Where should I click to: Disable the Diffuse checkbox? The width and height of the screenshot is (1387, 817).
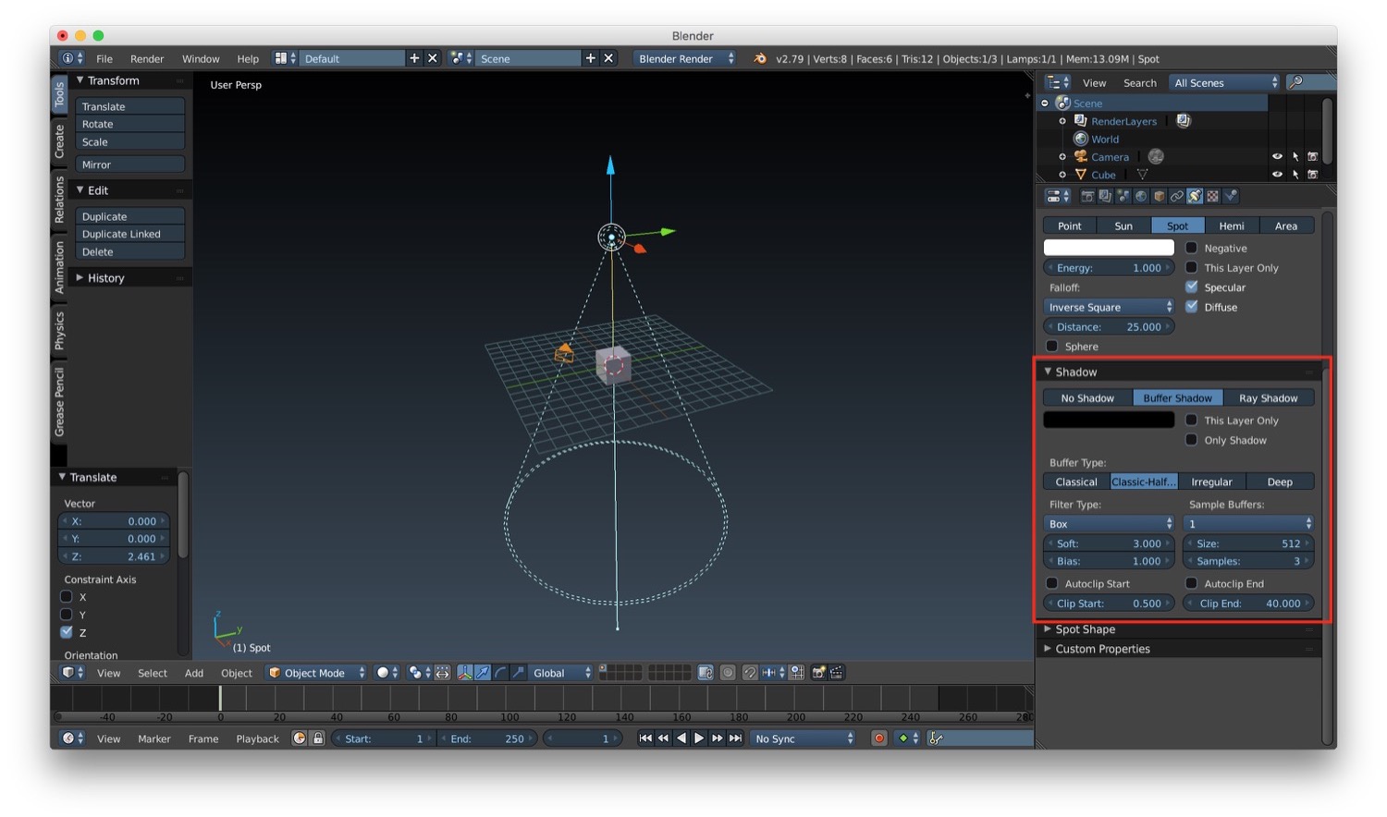coord(1192,307)
